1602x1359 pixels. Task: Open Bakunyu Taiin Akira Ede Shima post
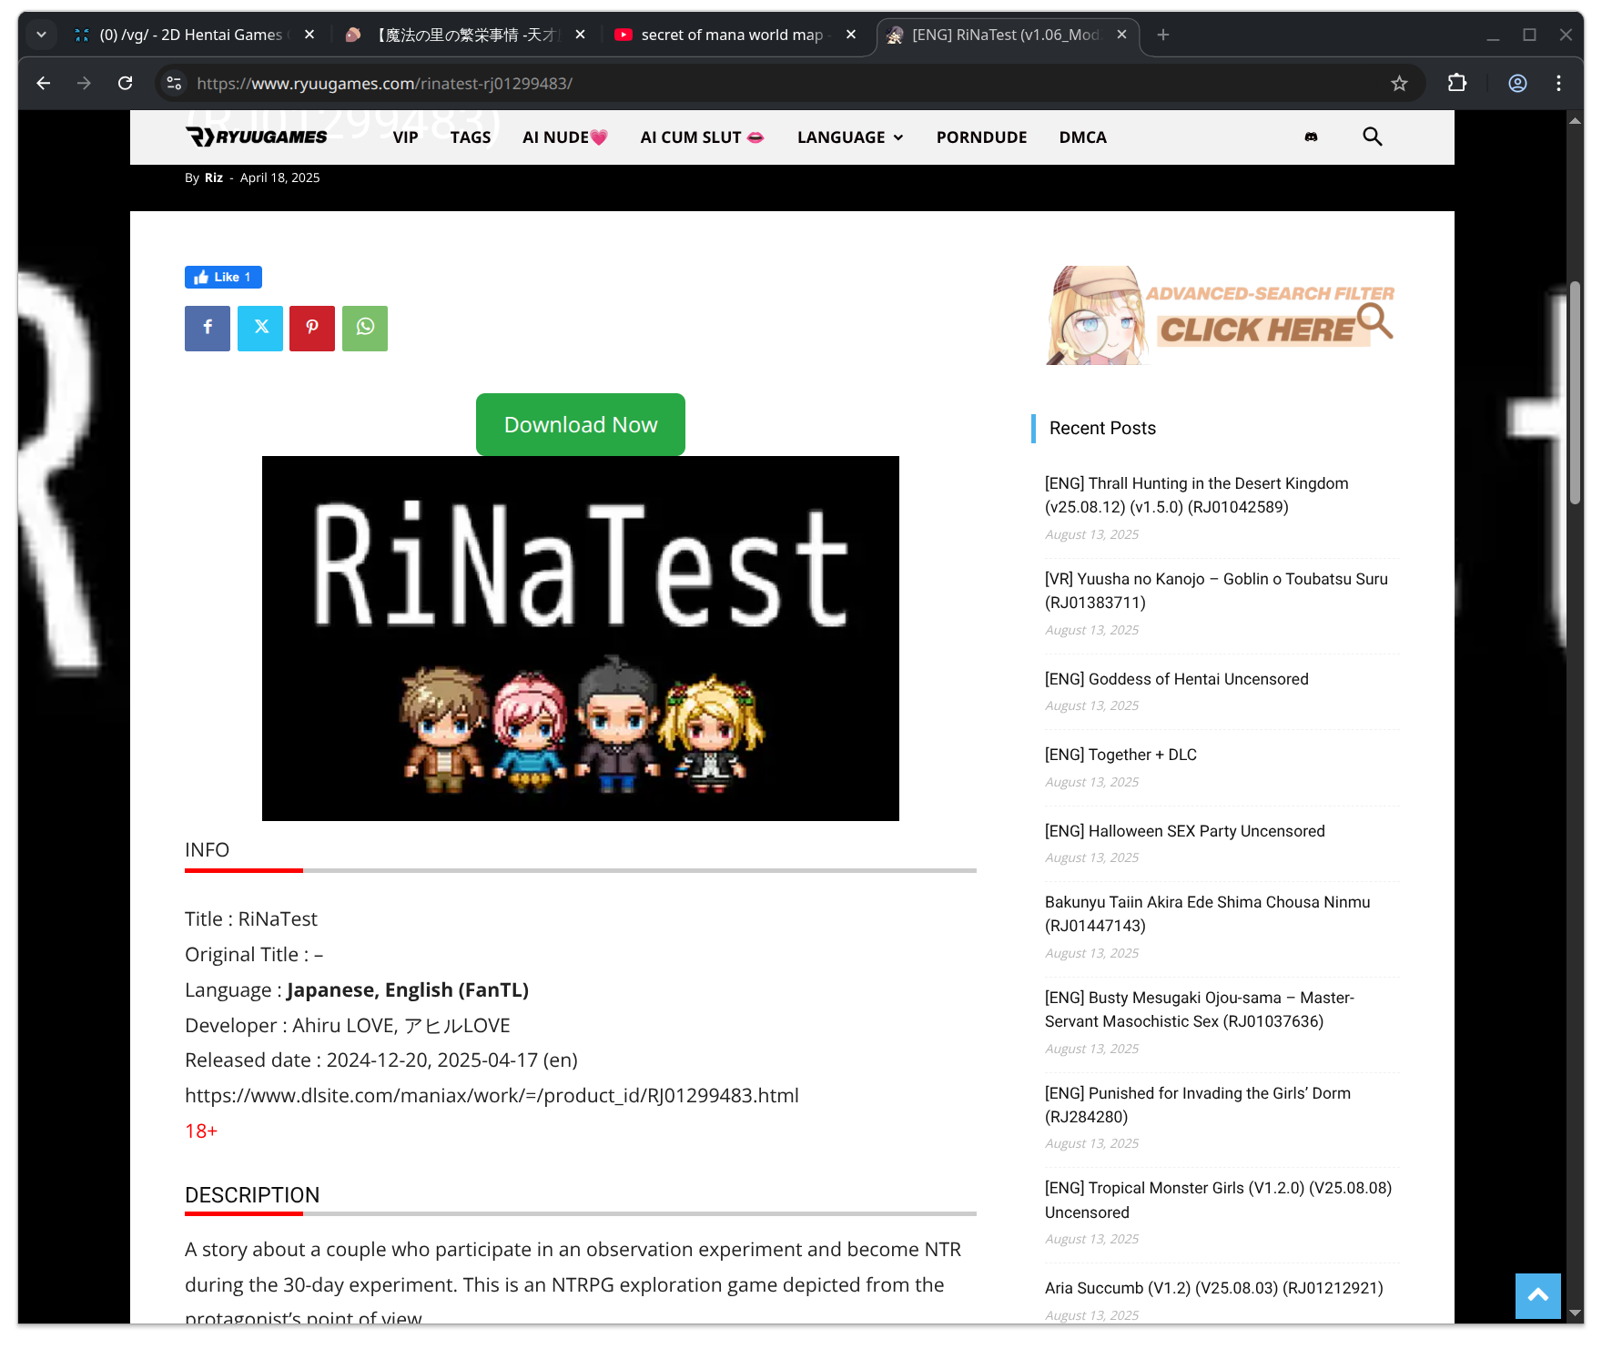(x=1207, y=914)
